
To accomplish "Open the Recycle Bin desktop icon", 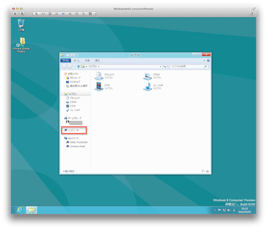I will click(21, 25).
